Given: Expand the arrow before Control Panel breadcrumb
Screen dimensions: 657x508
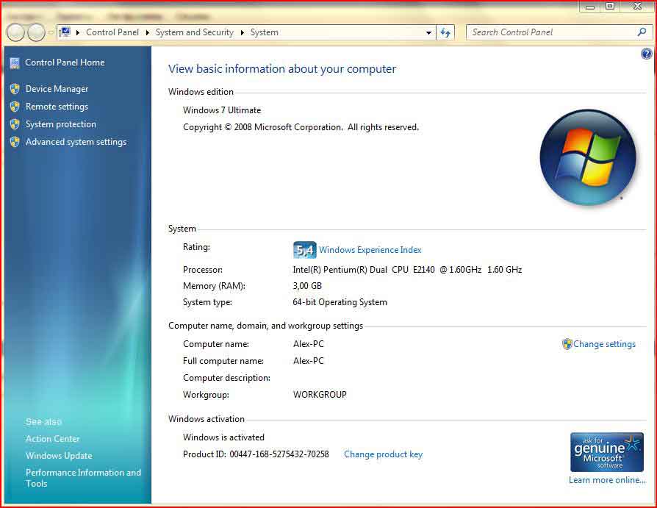Looking at the screenshot, I should pyautogui.click(x=77, y=32).
